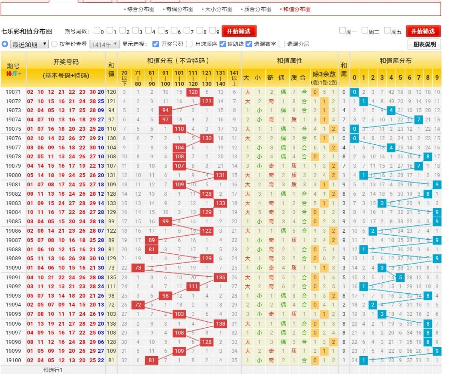Tick the 周五 weekday checkbox
Viewport: 451px width, 374px height.
(387, 30)
